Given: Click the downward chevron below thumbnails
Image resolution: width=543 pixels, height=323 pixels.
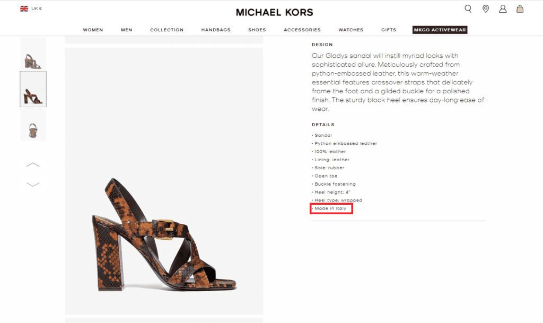Looking at the screenshot, I should tap(33, 184).
